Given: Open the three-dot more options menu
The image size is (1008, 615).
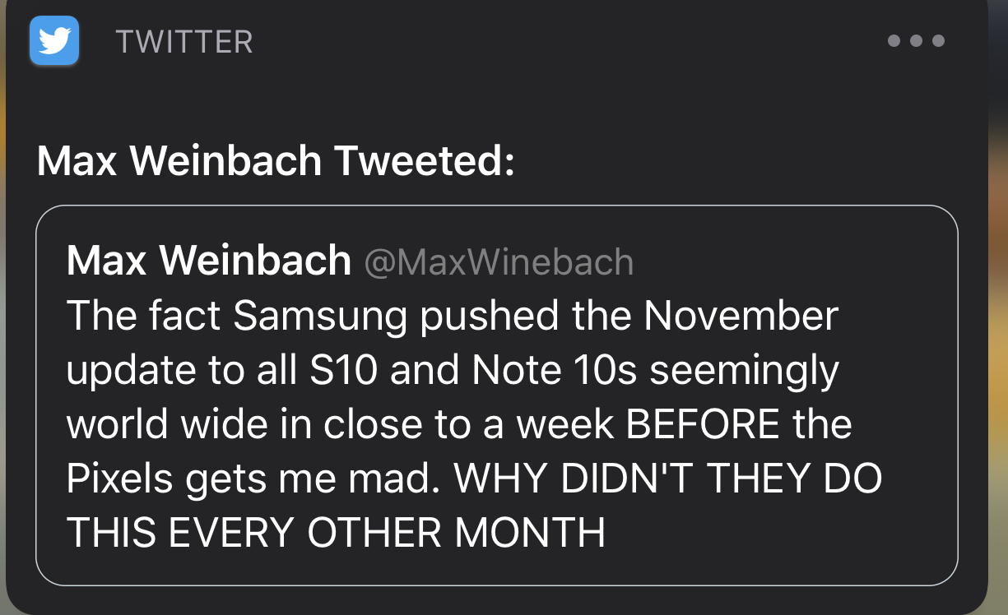Looking at the screenshot, I should [x=916, y=40].
